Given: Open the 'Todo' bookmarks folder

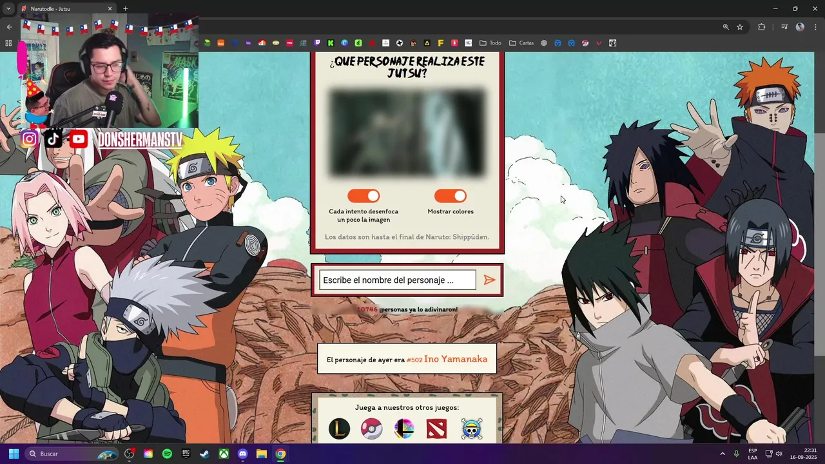Looking at the screenshot, I should click(x=490, y=43).
